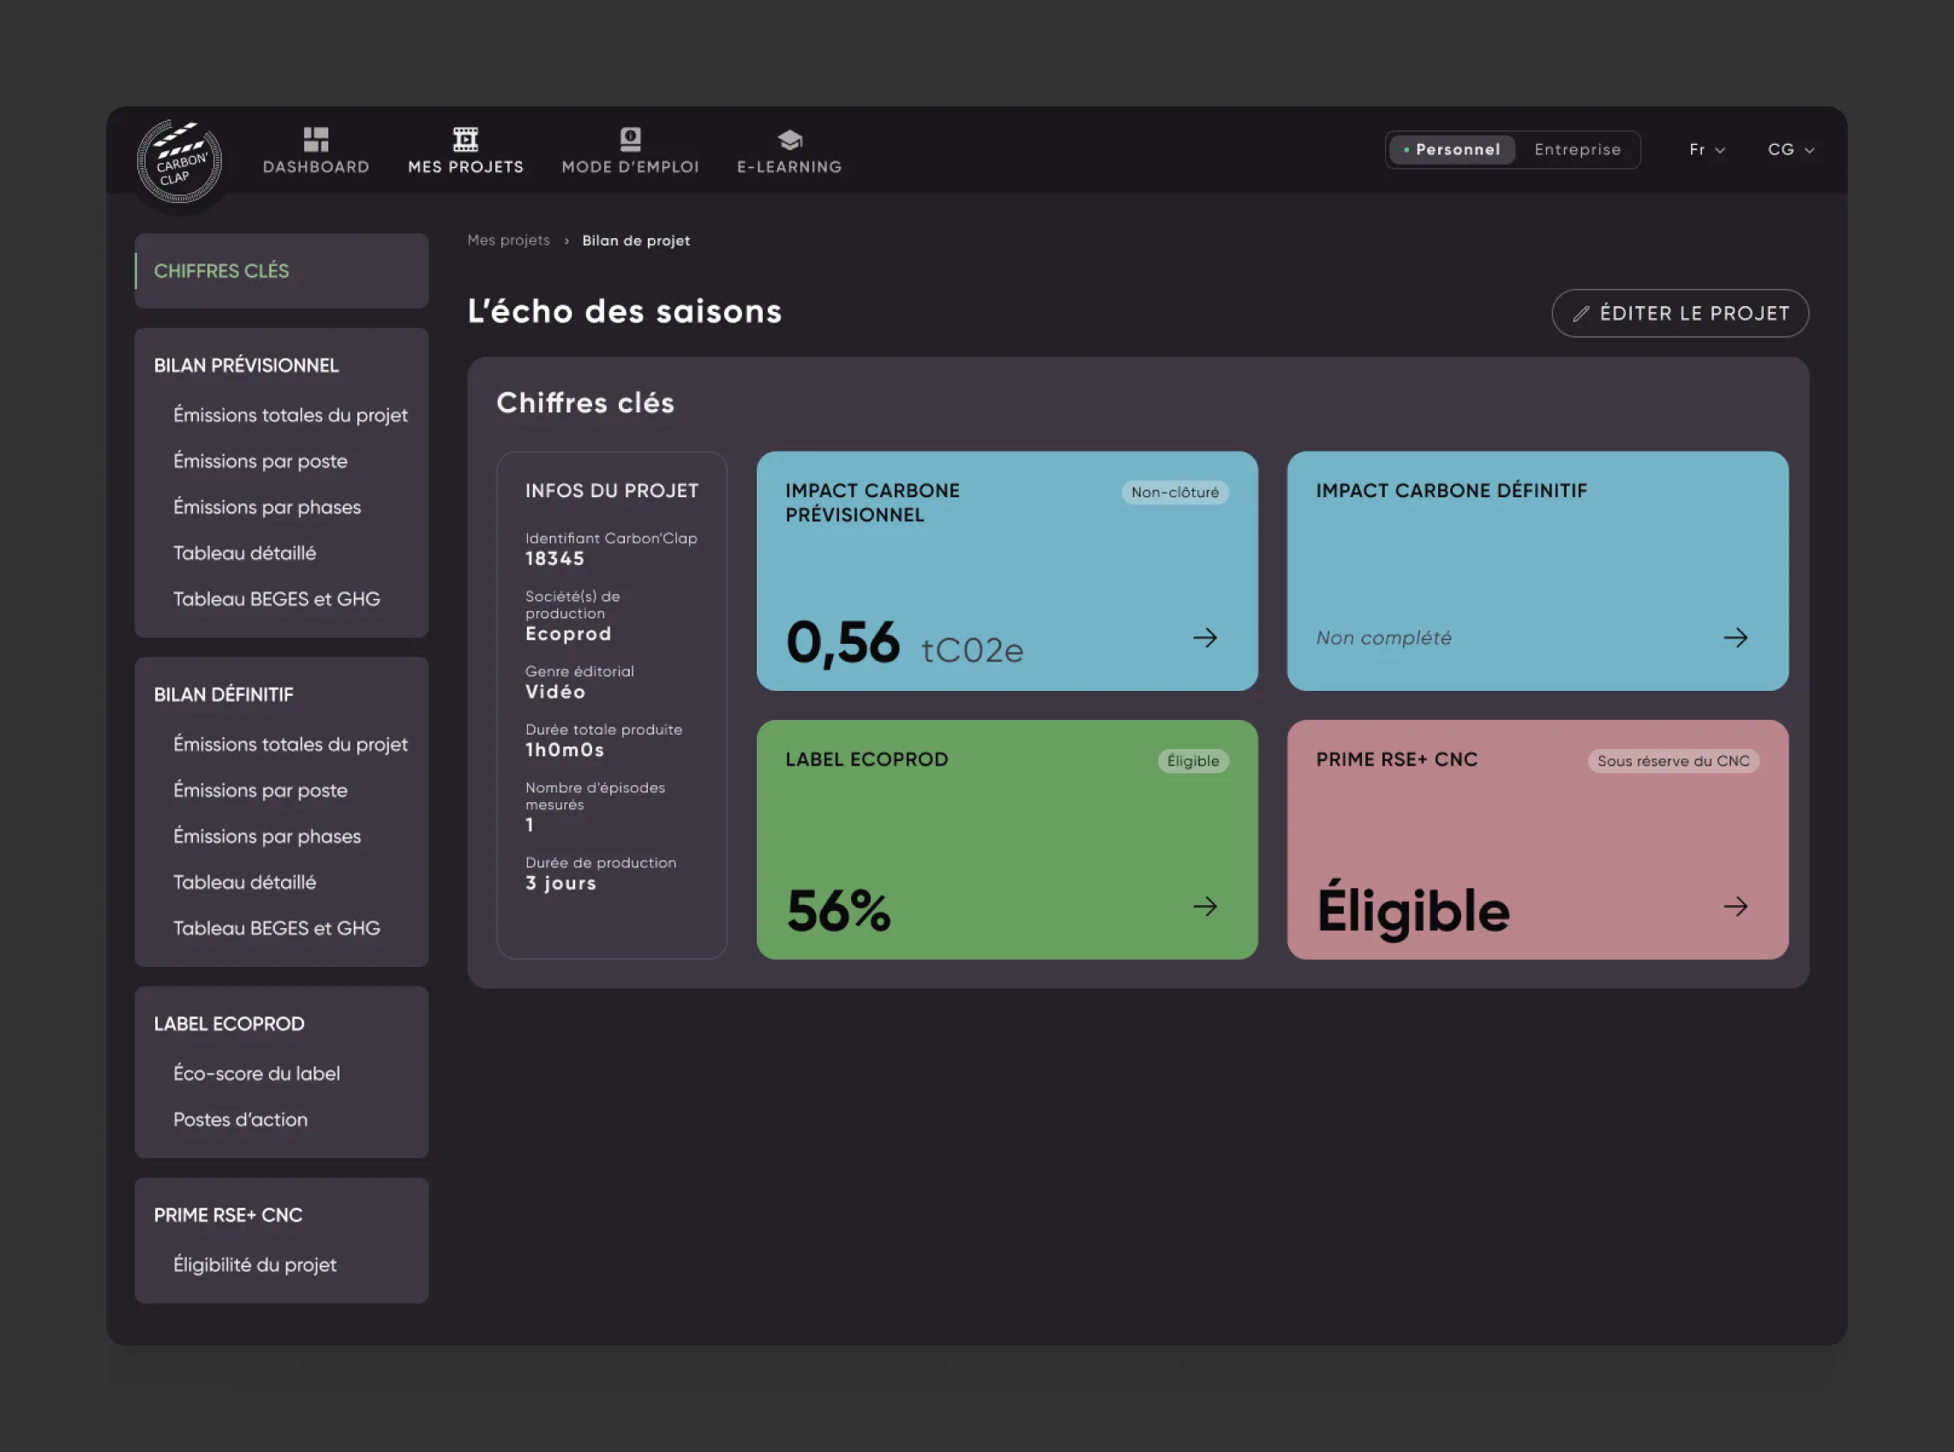The width and height of the screenshot is (1954, 1452).
Task: Click arrow on Impact Carbone Définitif card
Action: (x=1735, y=637)
